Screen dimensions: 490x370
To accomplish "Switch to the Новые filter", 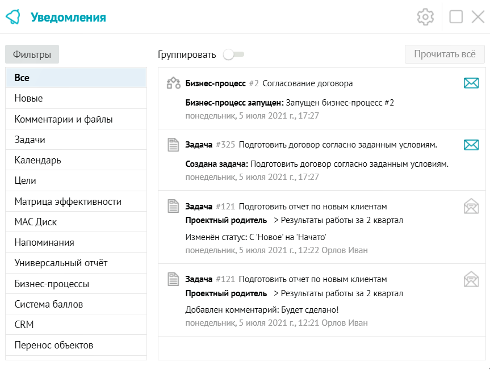I will click(x=30, y=98).
